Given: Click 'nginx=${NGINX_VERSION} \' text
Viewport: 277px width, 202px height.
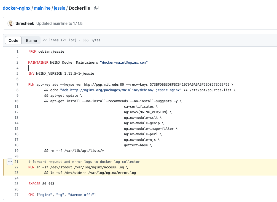Looking at the screenshot, I should (x=148, y=112).
